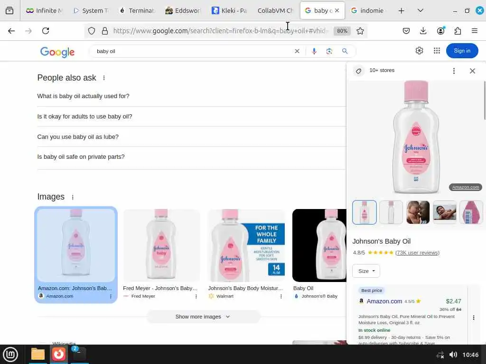Viewport: 486px width, 364px height.
Task: Reload the current page
Action: [46, 31]
